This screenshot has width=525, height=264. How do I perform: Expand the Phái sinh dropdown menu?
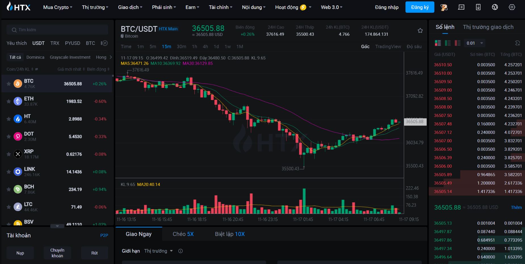[164, 7]
